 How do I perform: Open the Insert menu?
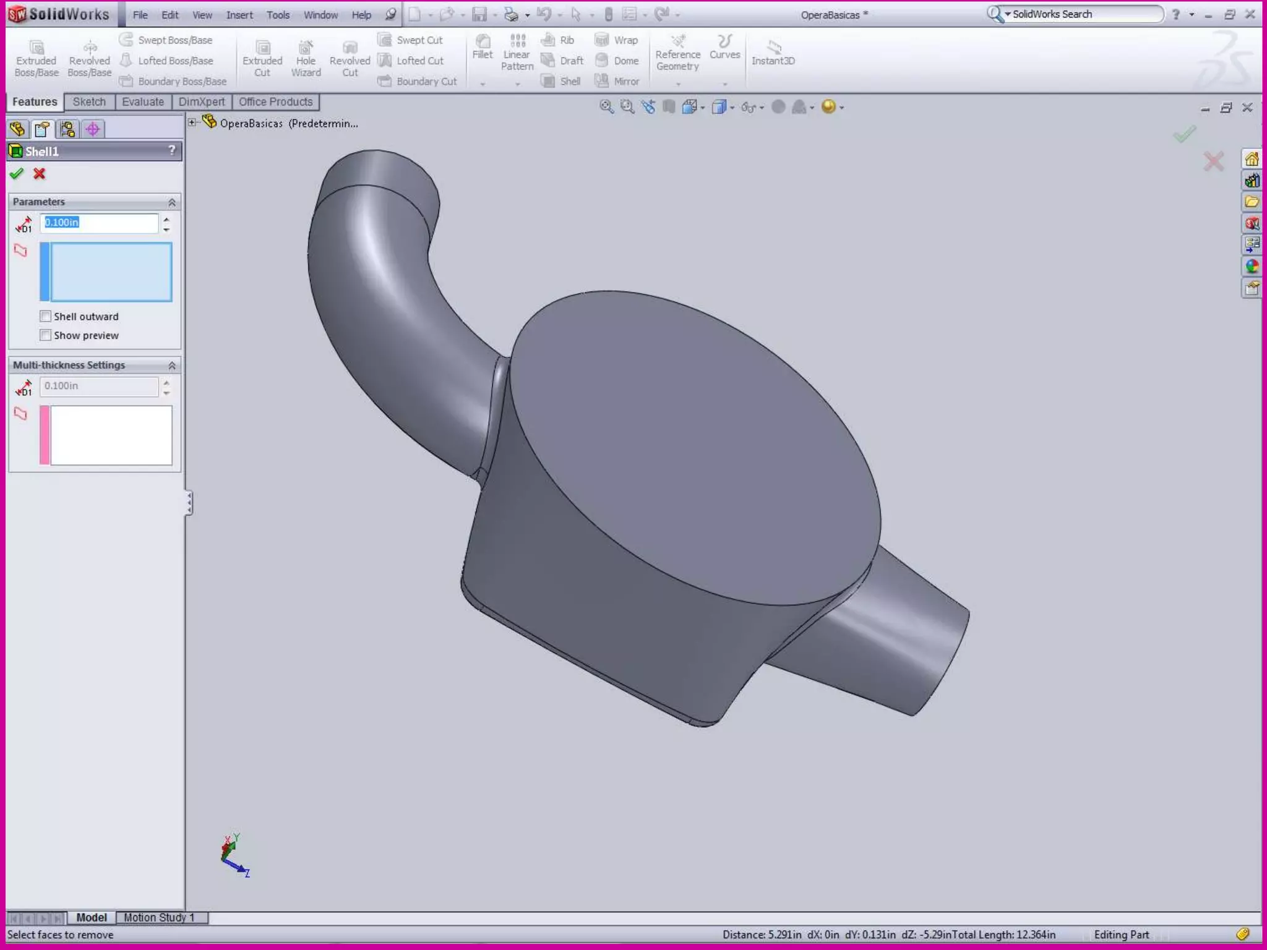tap(239, 15)
